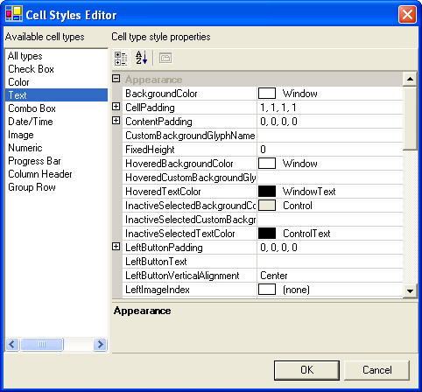Screen dimensions: 422x392
Task: Select the LeftButtonVerticalAlignment property name
Action: tap(182, 276)
